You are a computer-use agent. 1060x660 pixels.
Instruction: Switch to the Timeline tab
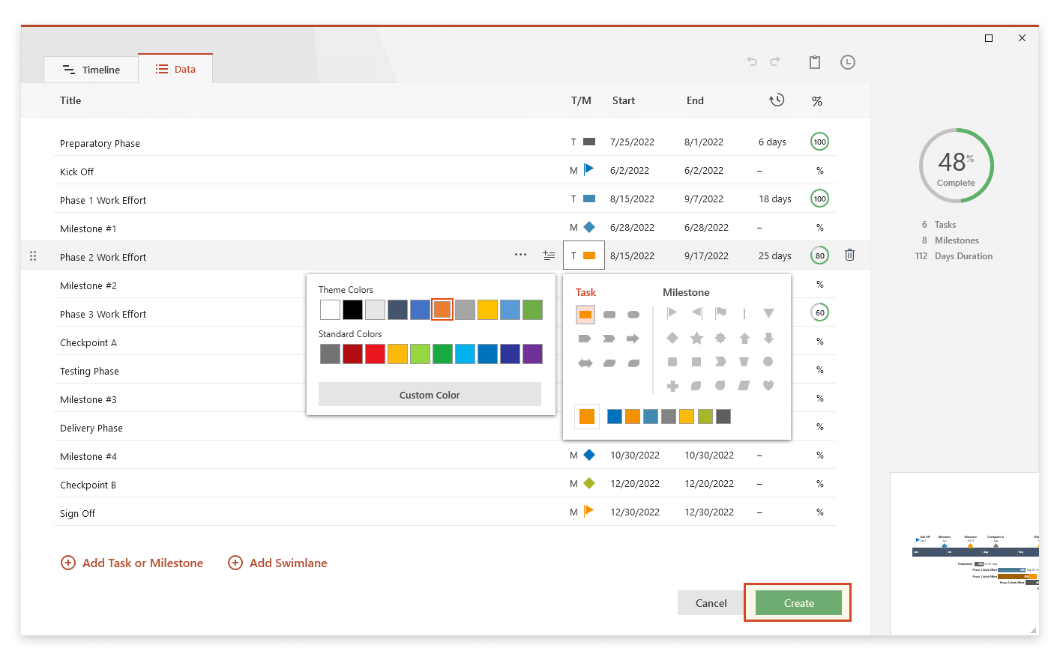(91, 69)
